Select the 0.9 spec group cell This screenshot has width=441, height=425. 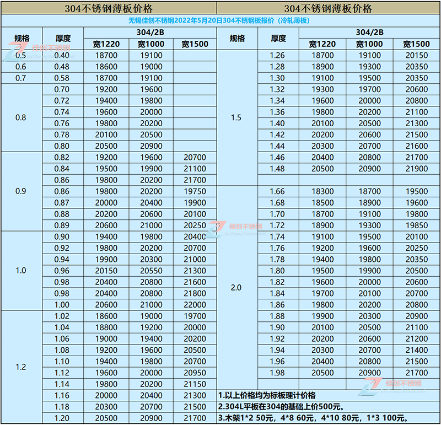pos(21,191)
